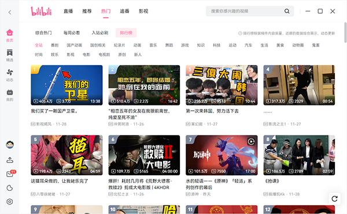Open 入站必刷 sub-tab
Screen dimensions: 347x214
(x=100, y=33)
